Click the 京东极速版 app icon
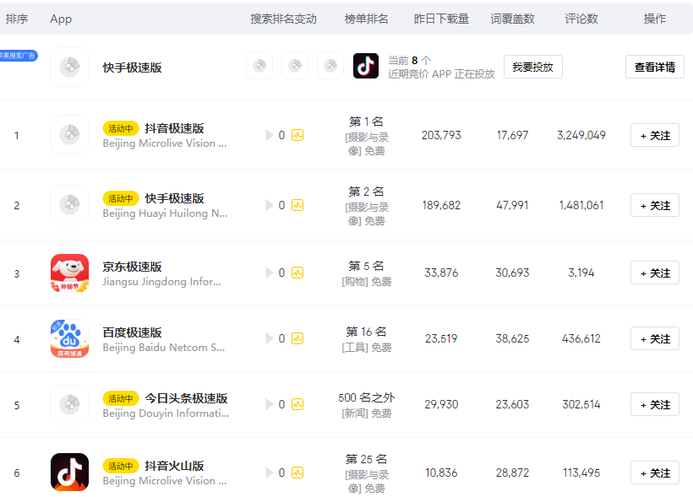The width and height of the screenshot is (693, 497). pyautogui.click(x=69, y=272)
